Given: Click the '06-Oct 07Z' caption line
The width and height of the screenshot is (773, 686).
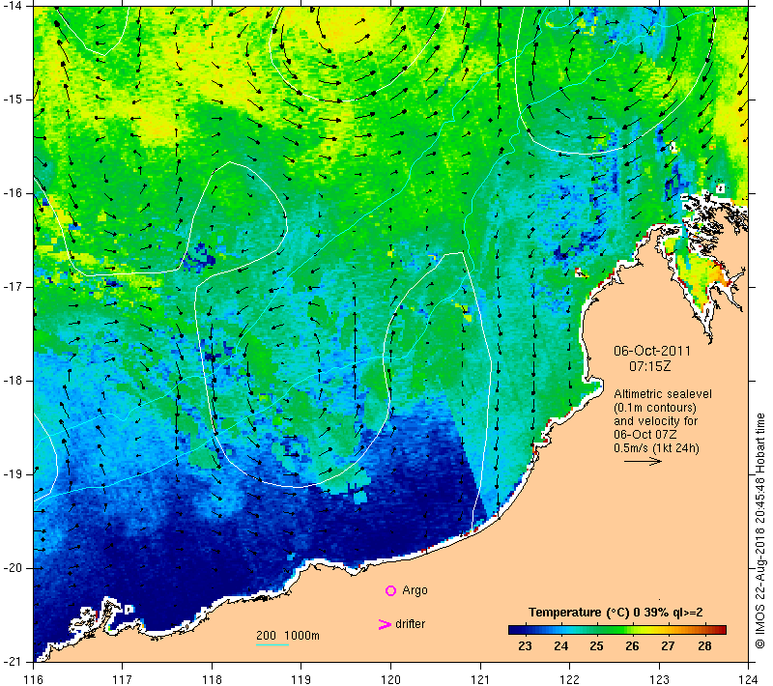Looking at the screenshot, I should 644,434.
